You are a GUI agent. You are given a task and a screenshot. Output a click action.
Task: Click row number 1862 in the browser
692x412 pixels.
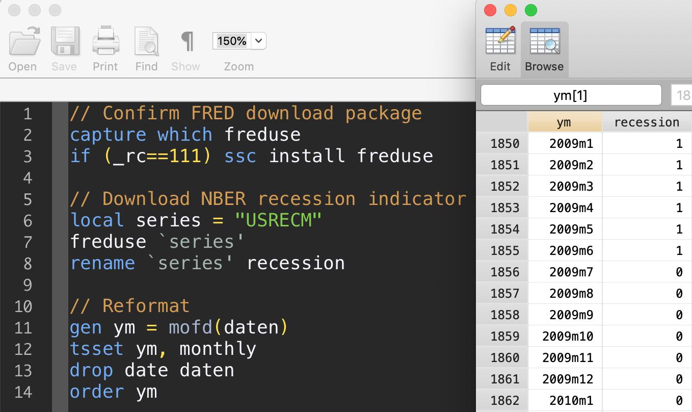504,401
